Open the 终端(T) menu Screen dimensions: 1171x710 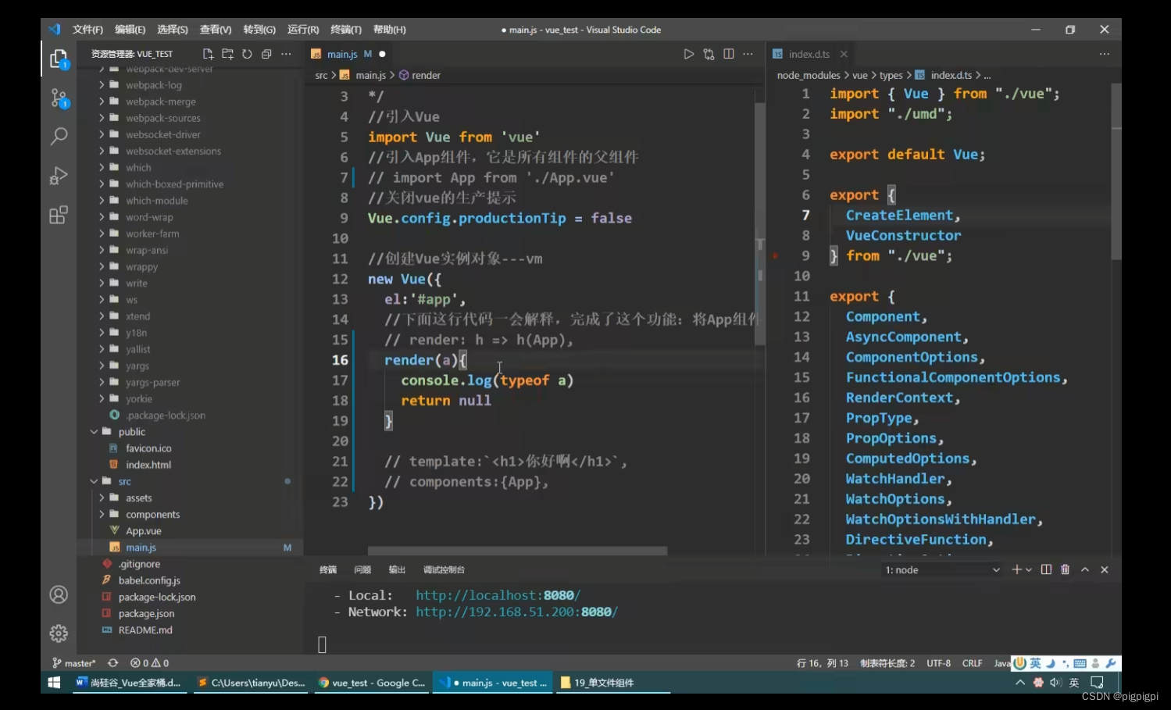pyautogui.click(x=346, y=30)
